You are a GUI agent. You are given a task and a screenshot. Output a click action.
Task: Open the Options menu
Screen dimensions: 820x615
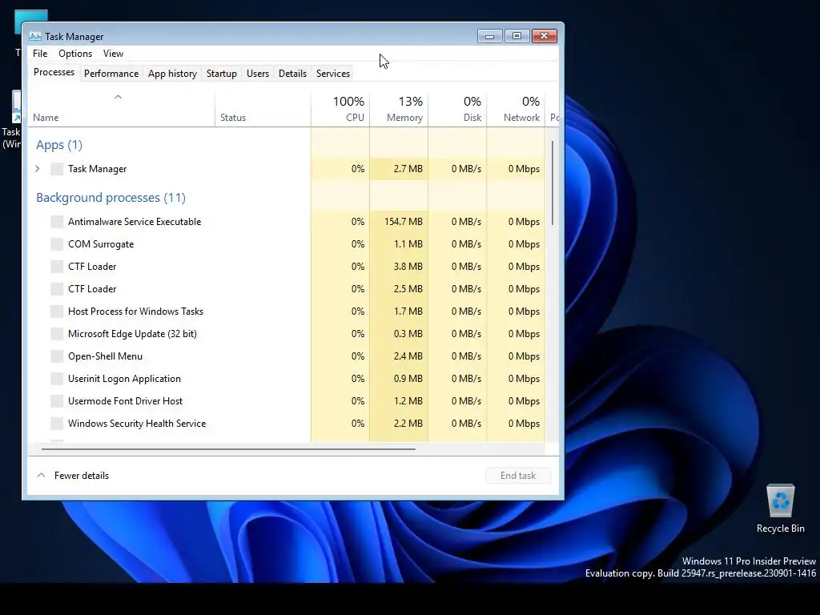[75, 54]
